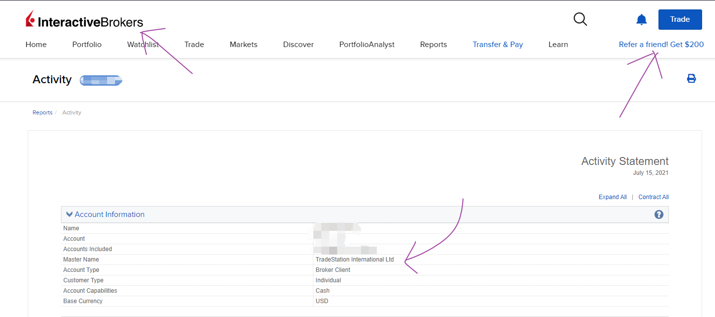Open the search magnifier icon
This screenshot has height=317, width=715.
click(580, 19)
